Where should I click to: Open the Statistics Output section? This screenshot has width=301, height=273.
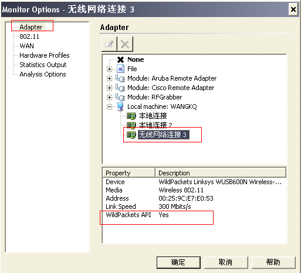pos(43,65)
